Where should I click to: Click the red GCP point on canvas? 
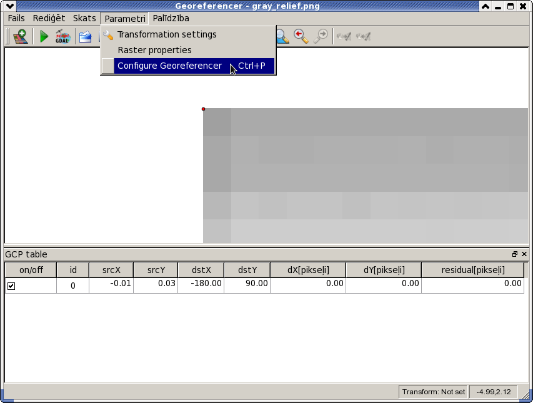click(203, 109)
